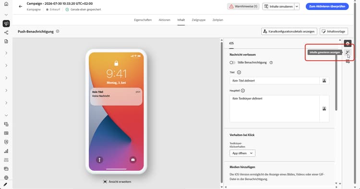Screen dimensions: 360x189
Task: Click the help icon beside Stille Benachrichtigung
Action: pos(271,62)
